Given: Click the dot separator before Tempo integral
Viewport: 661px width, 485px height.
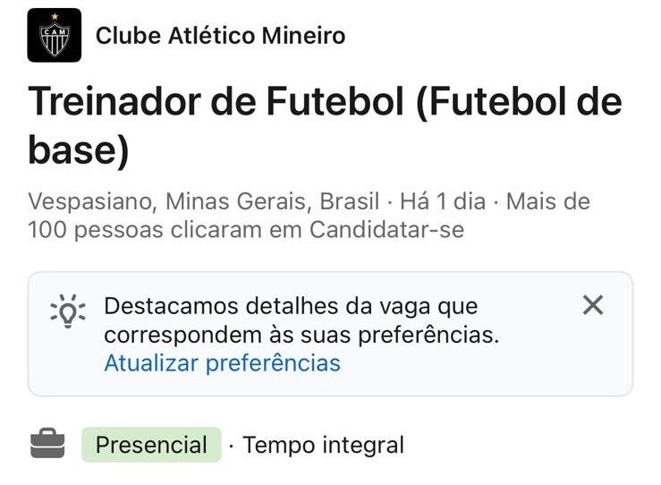Looking at the screenshot, I should click(231, 446).
